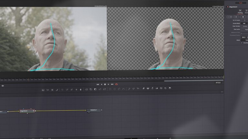Add an Ellipse mask from toolbar
Screen dimensions: 248x139
tap(115, 89)
